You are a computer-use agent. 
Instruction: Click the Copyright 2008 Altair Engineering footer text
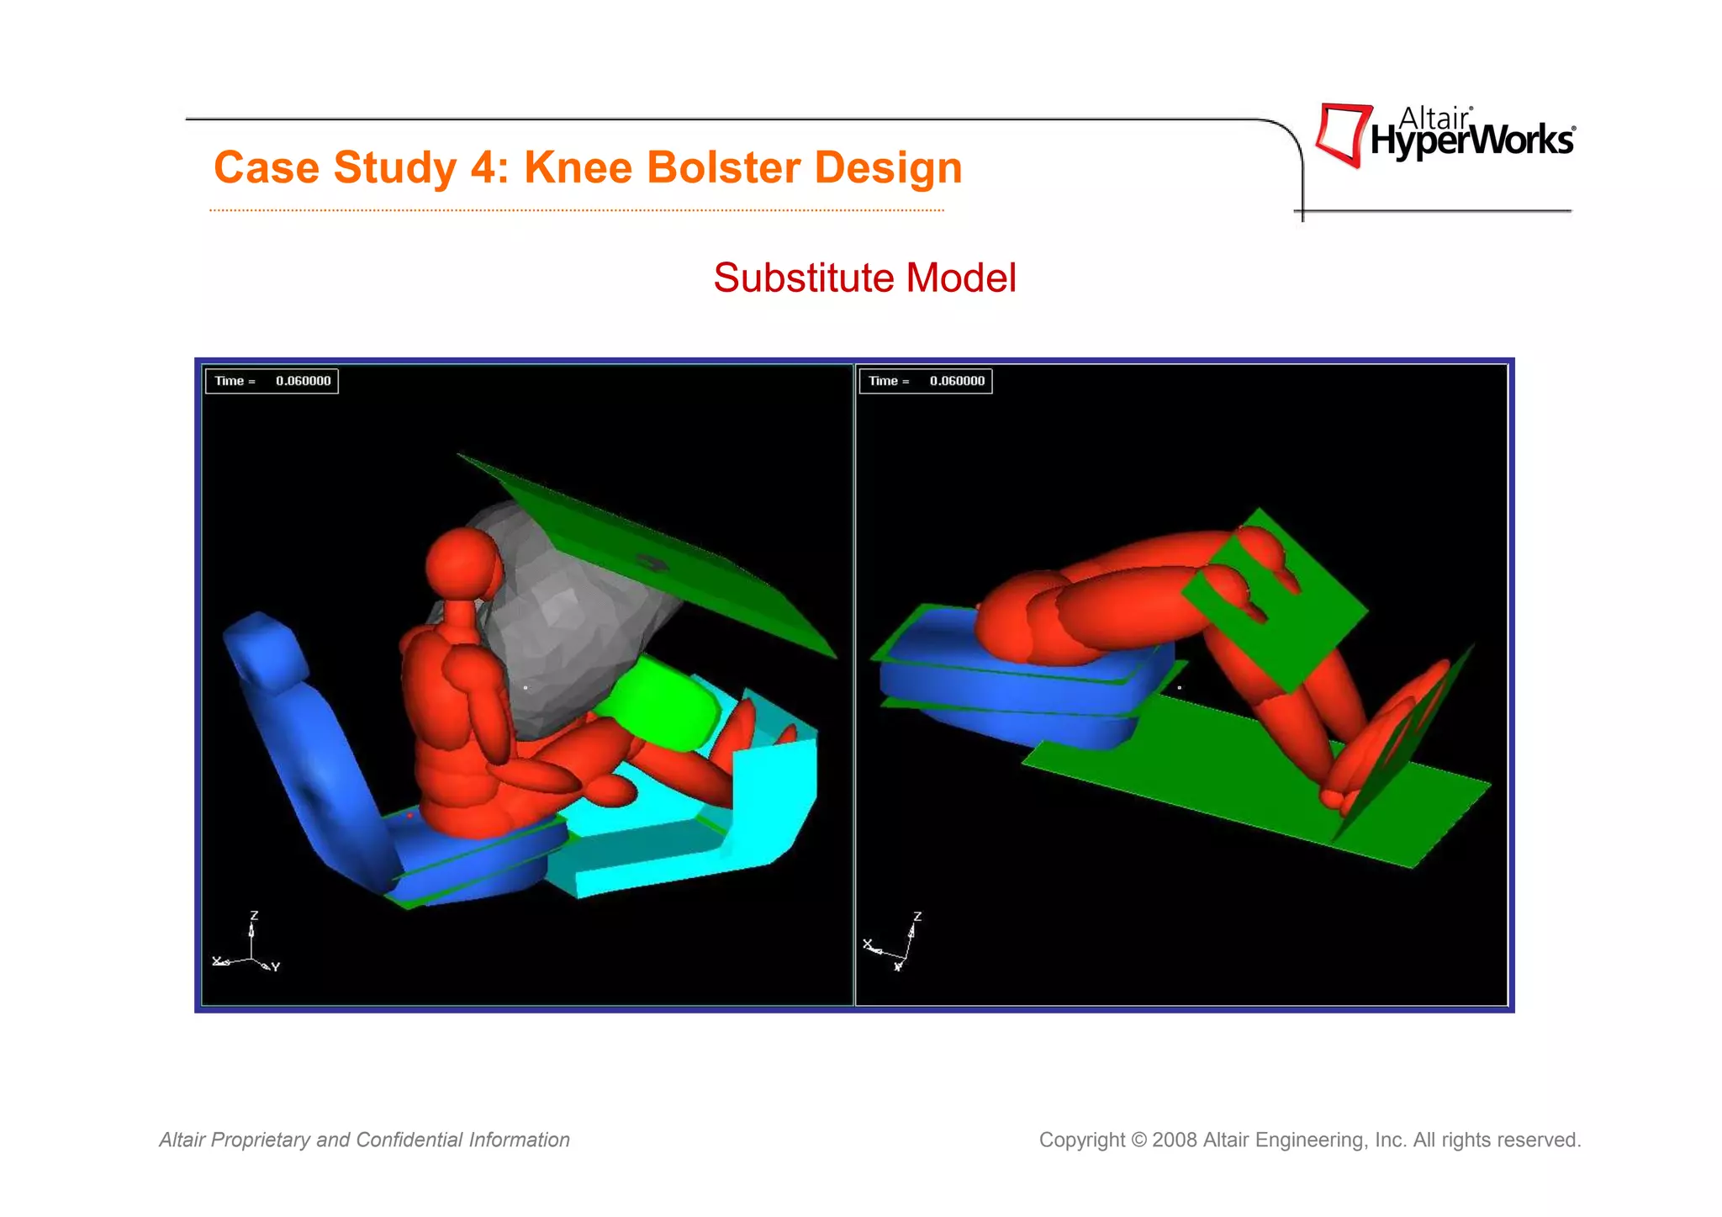pos(1310,1140)
